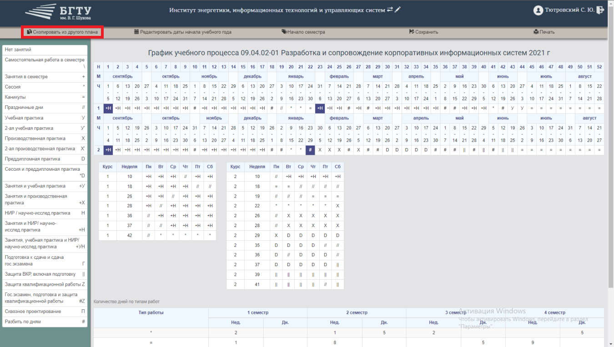Screen dimensions: 614x347
Task: Select Сессия и преддипломная практика type
Action: point(45,173)
